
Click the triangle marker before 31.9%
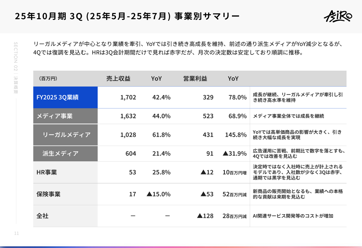pyautogui.click(x=225, y=154)
